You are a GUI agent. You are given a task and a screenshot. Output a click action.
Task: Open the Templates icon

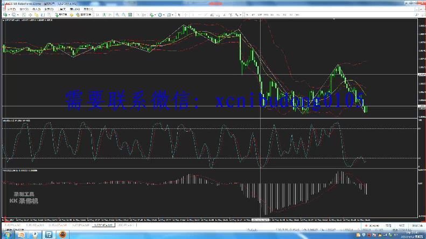pos(169,15)
